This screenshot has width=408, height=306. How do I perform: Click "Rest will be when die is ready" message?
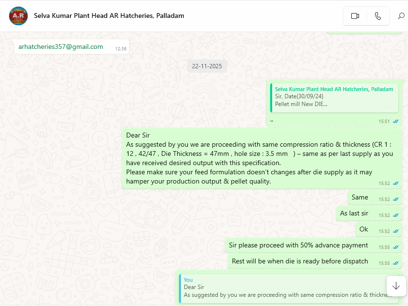pos(300,261)
